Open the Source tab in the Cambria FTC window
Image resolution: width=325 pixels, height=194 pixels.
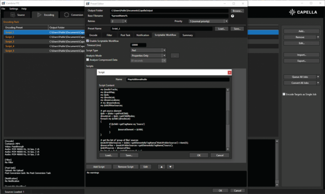click(x=18, y=15)
